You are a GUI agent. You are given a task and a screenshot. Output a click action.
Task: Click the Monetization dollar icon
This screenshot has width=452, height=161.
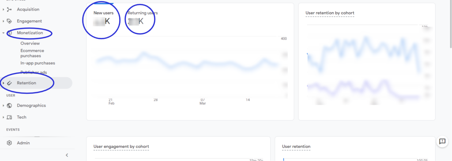point(9,33)
